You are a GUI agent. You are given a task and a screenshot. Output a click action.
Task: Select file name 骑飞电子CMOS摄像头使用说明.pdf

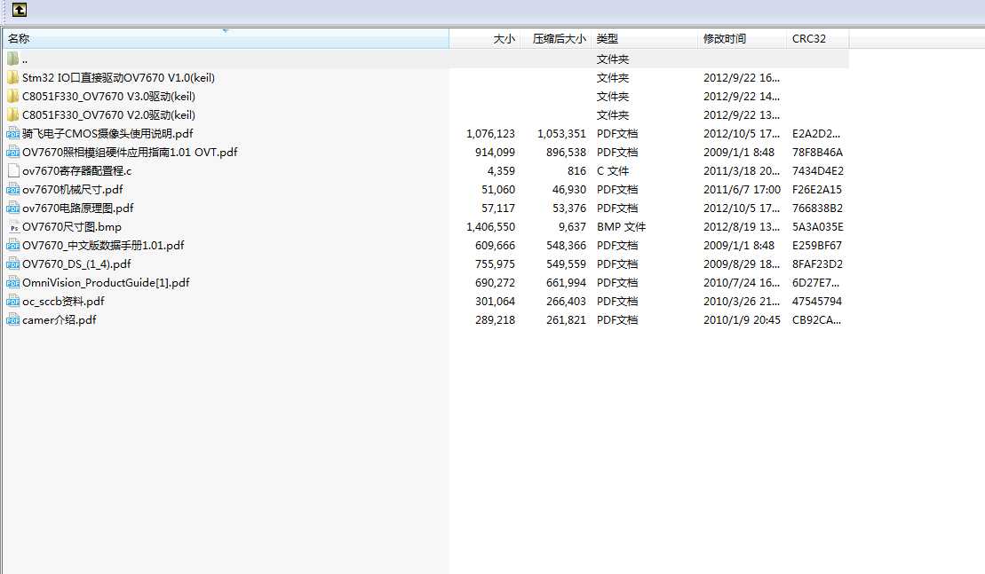click(x=107, y=134)
